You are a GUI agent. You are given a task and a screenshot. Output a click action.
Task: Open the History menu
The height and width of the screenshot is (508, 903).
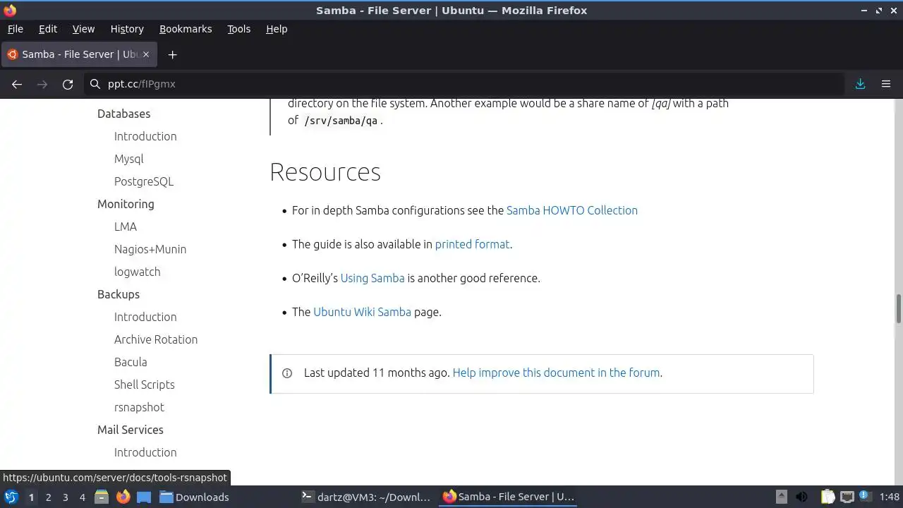127,29
